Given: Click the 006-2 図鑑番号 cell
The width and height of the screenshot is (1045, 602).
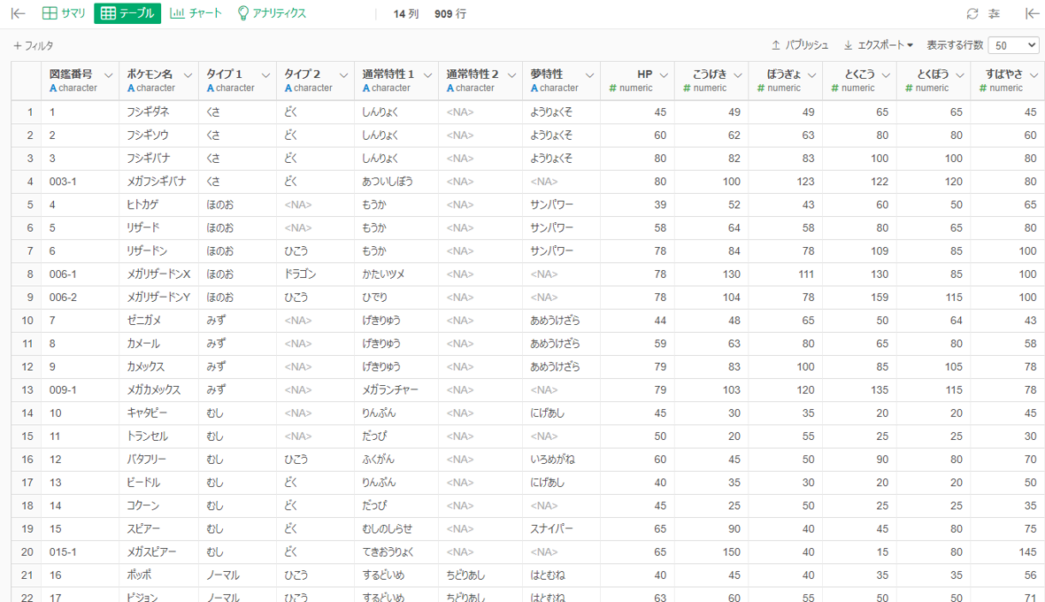Looking at the screenshot, I should coord(80,297).
